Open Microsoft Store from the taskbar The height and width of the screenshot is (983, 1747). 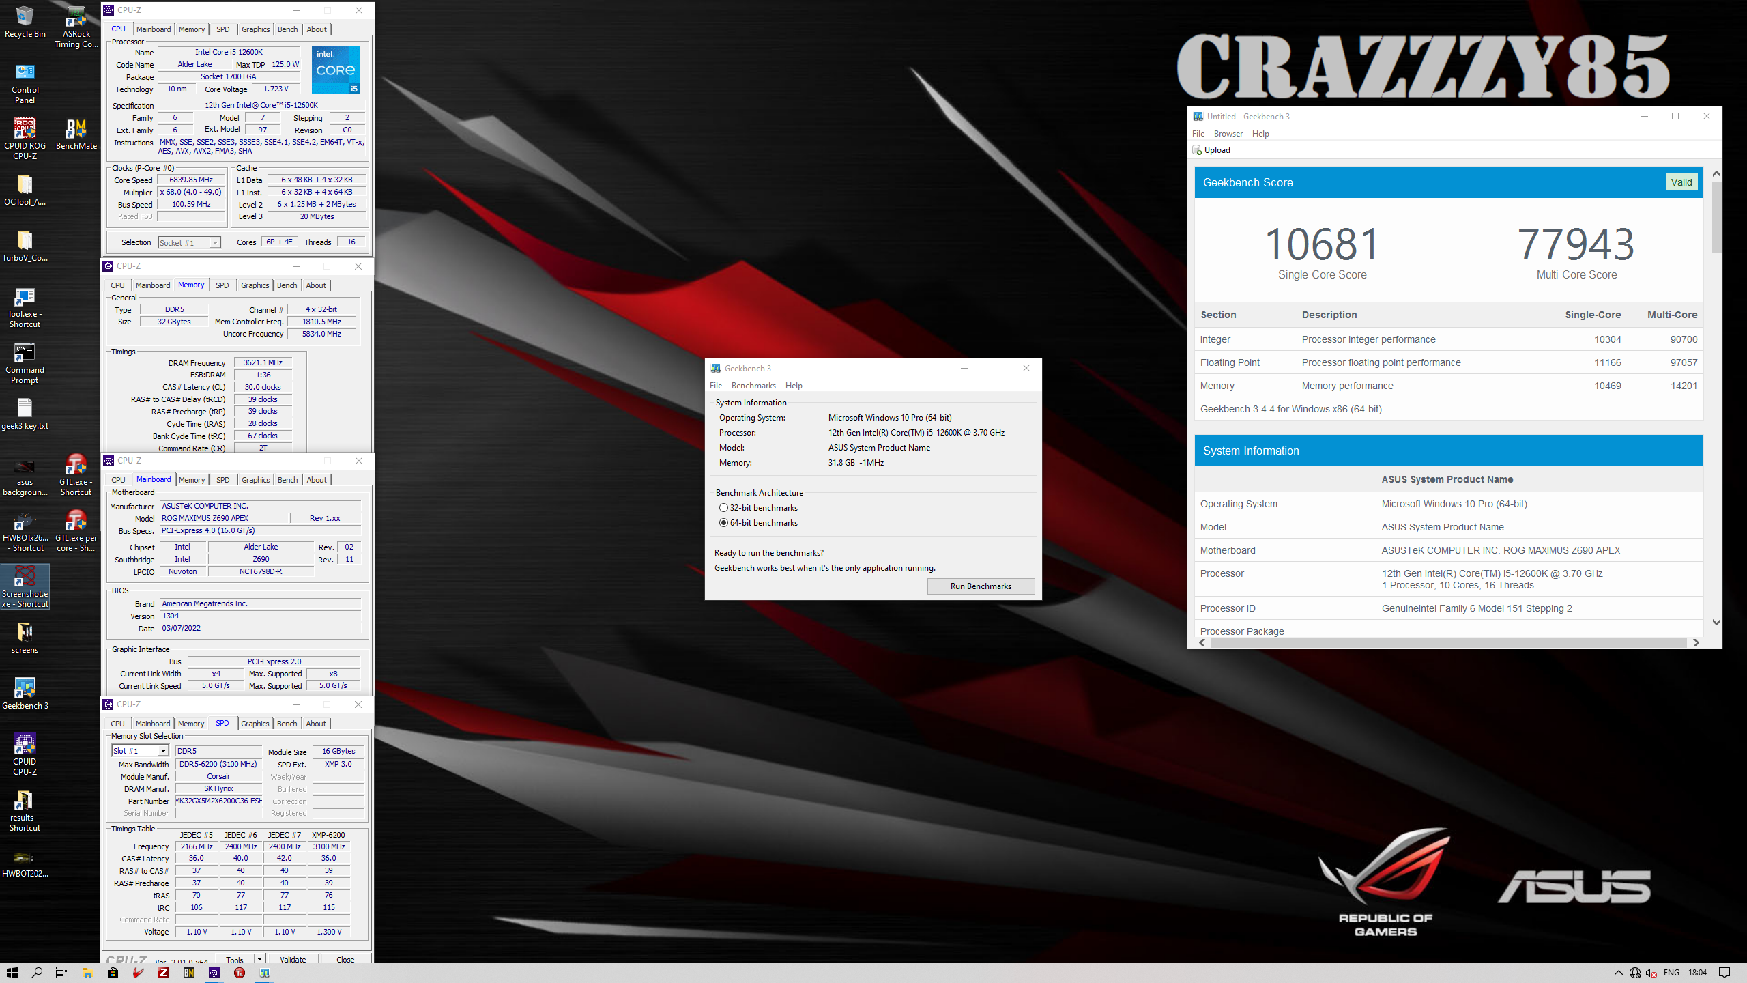coord(113,973)
